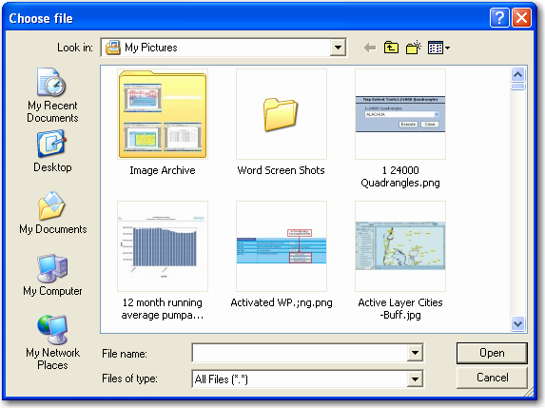The width and height of the screenshot is (545, 408).
Task: Click the vertical scrollbar thumb
Action: pyautogui.click(x=517, y=87)
